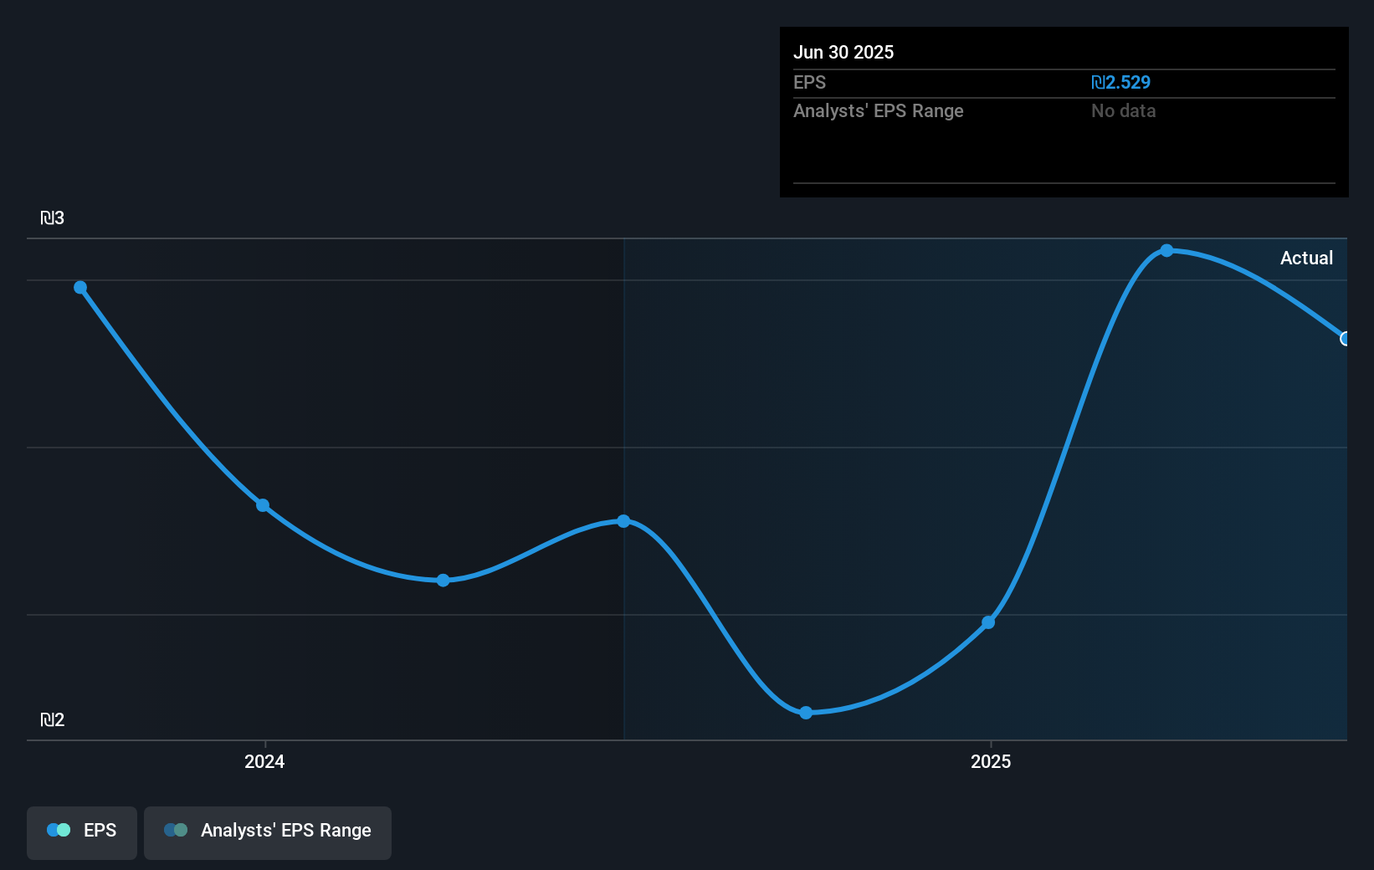Select the EPS point at the mid-2024 dip
The image size is (1374, 870).
tap(443, 580)
